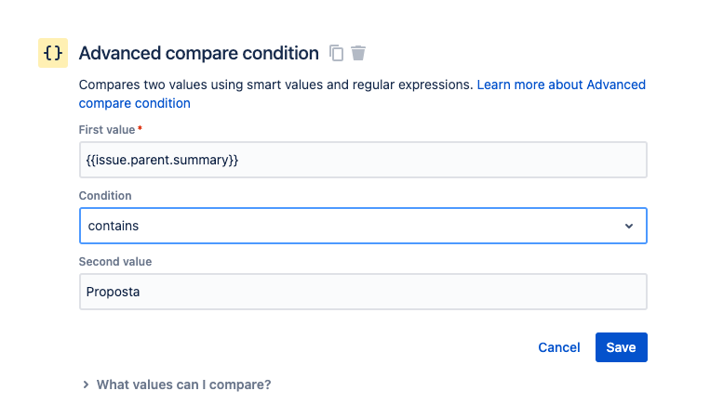This screenshot has height=417, width=710.
Task: Click the yellow curly braces condition icon
Action: [53, 53]
